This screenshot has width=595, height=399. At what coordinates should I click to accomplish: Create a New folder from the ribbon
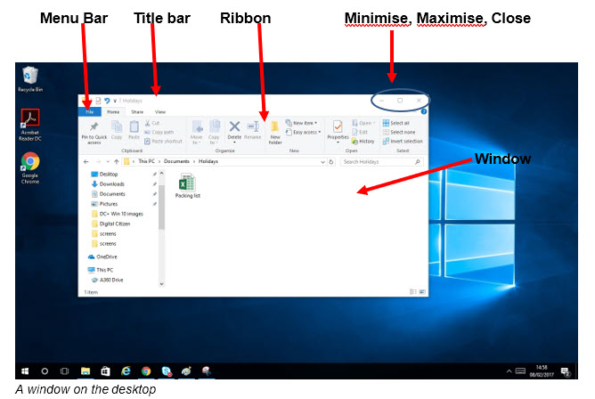pyautogui.click(x=275, y=133)
